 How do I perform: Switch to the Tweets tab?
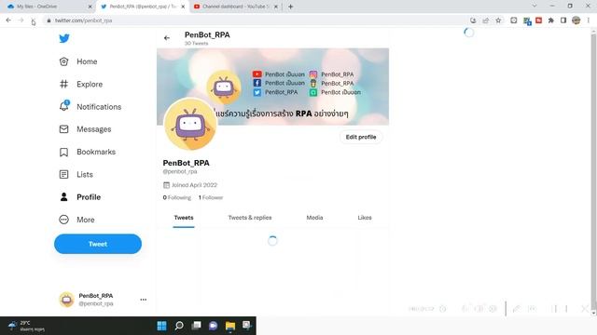coord(184,218)
